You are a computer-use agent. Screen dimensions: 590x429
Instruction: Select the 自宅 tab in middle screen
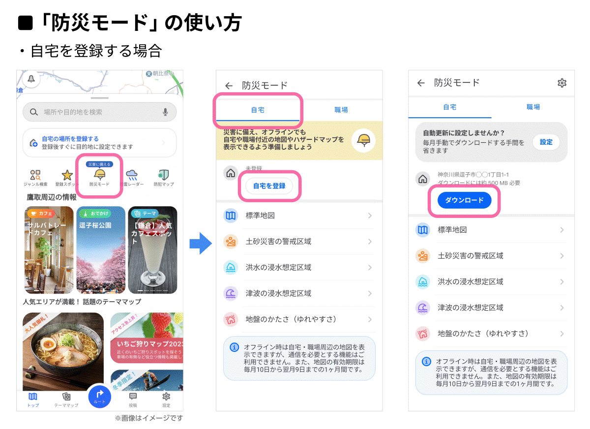[x=258, y=110]
